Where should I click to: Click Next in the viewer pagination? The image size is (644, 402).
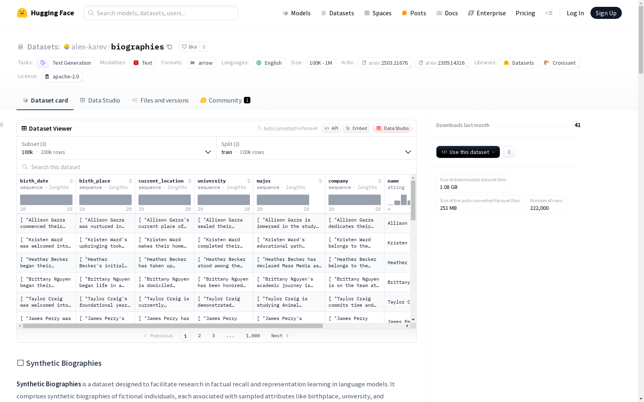pos(280,336)
